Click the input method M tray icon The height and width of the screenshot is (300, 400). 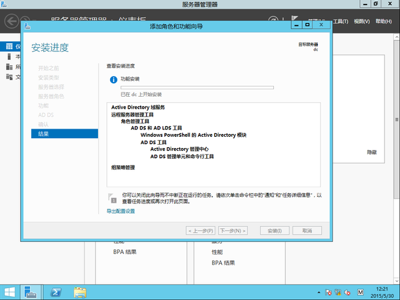361,292
